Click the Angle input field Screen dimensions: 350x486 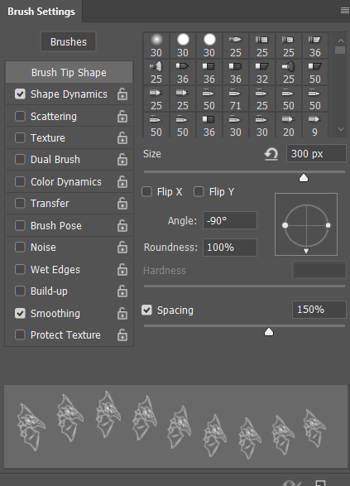230,220
